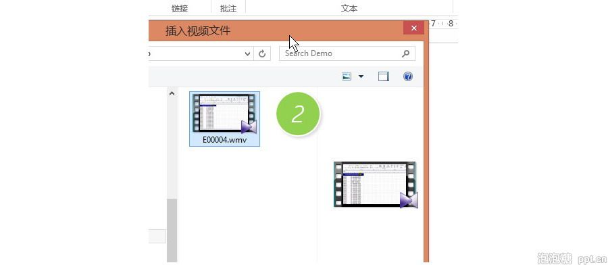This screenshot has width=608, height=265.
Task: Refresh the folder with the reload icon
Action: 262,53
